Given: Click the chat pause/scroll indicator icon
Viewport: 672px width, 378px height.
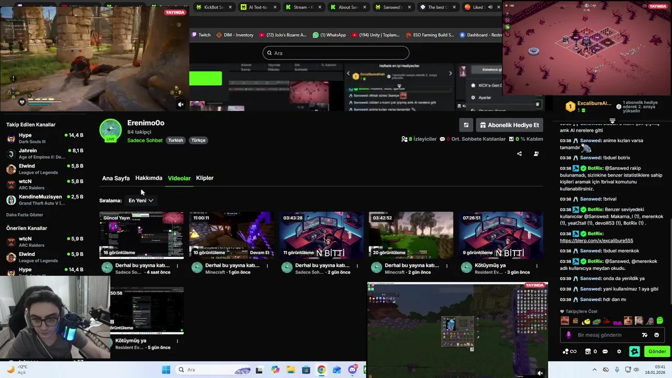Looking at the screenshot, I should 612,121.
